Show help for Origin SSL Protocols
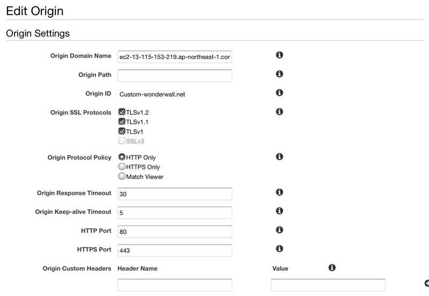Image resolution: width=429 pixels, height=296 pixels. tap(279, 112)
